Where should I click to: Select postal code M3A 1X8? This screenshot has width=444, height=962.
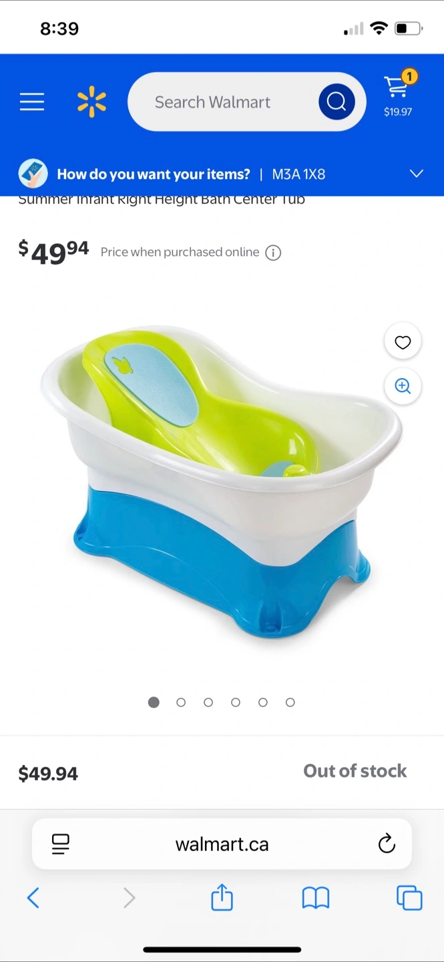tap(298, 174)
